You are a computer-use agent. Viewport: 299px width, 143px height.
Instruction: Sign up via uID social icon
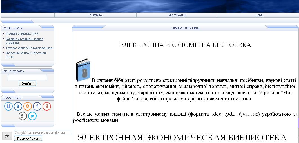8,106
